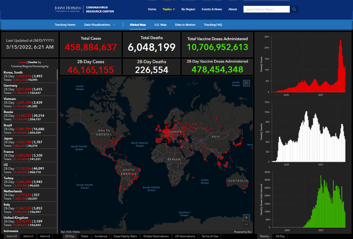Show the Global Vaccinations tab
The height and width of the screenshot is (239, 353).
point(156,236)
